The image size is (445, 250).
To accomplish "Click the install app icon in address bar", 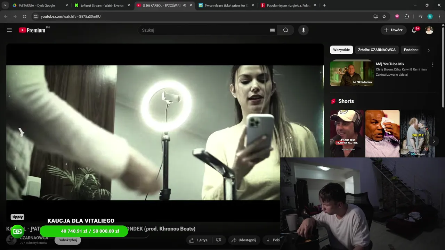I will (x=375, y=16).
